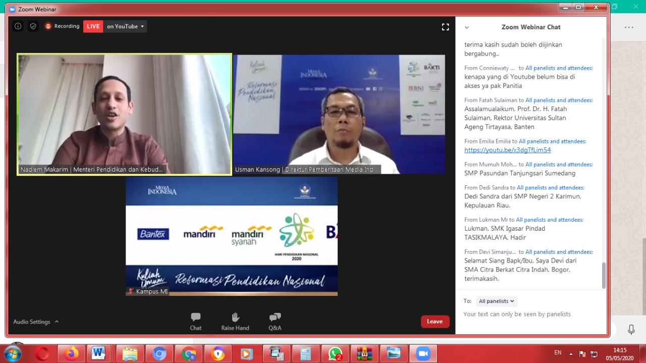Enter full screen mode in Zoom
This screenshot has height=363, width=646.
(x=445, y=27)
